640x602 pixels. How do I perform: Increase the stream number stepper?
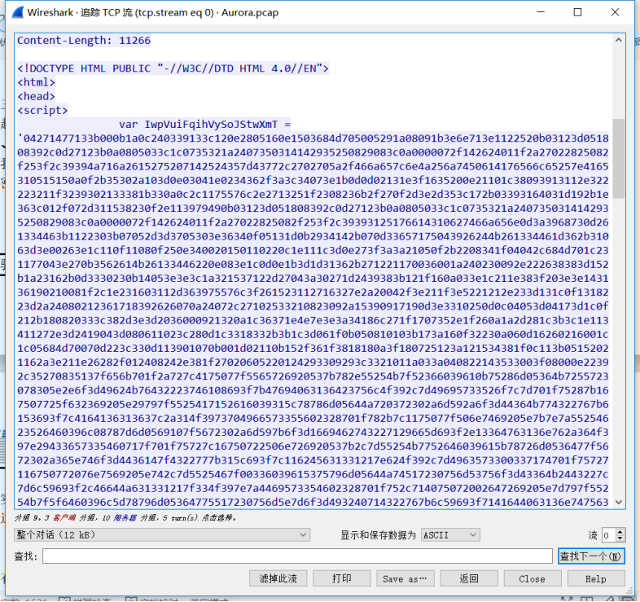(620, 532)
